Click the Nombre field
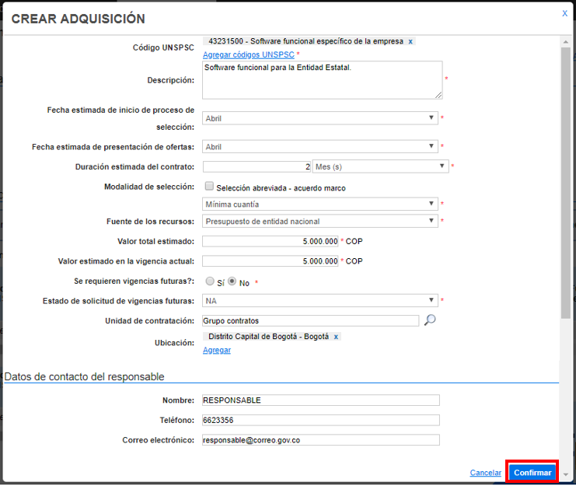576x486 pixels. point(321,400)
